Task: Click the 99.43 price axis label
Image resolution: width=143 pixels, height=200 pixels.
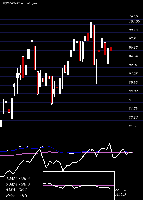Action: click(x=133, y=30)
